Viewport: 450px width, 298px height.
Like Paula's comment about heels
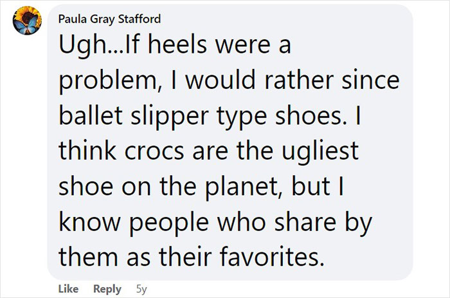click(x=68, y=290)
